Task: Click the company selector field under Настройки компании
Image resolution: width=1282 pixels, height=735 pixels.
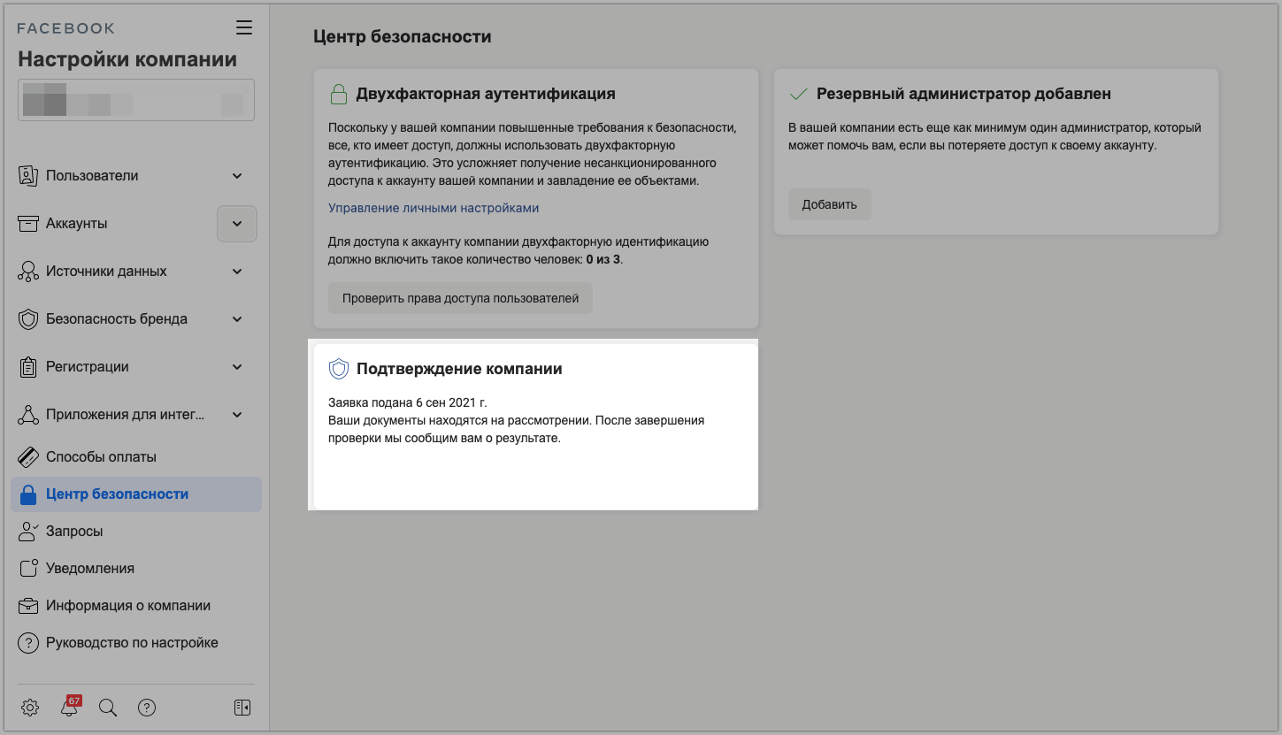Action: tap(136, 100)
